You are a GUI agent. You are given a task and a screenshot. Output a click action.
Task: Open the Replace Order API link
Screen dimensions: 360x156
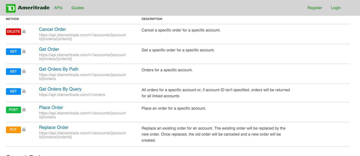(x=54, y=127)
